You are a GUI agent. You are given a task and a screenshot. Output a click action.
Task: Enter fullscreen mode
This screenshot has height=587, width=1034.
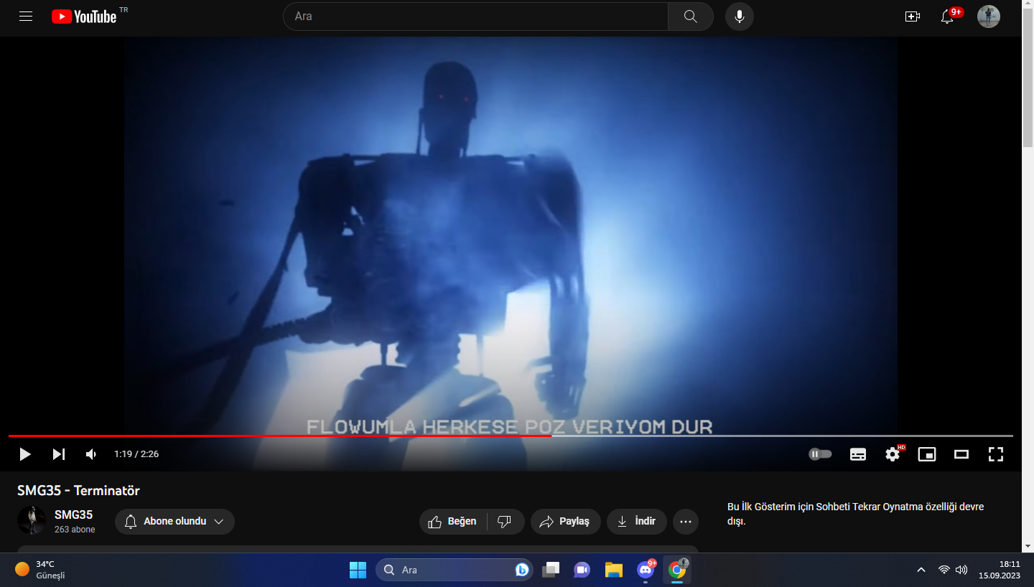click(995, 454)
